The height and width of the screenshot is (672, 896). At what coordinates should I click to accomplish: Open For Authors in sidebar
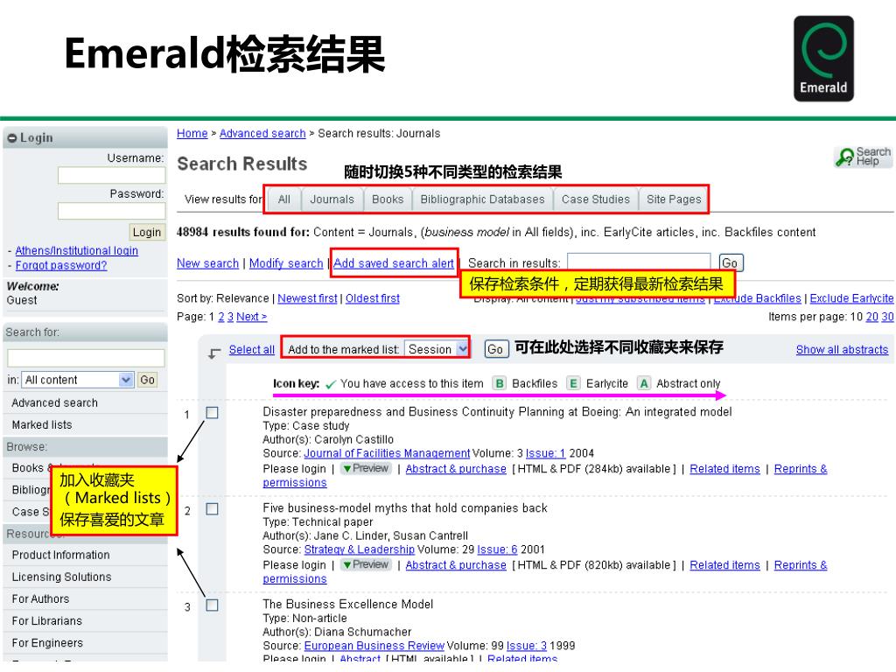[x=40, y=598]
